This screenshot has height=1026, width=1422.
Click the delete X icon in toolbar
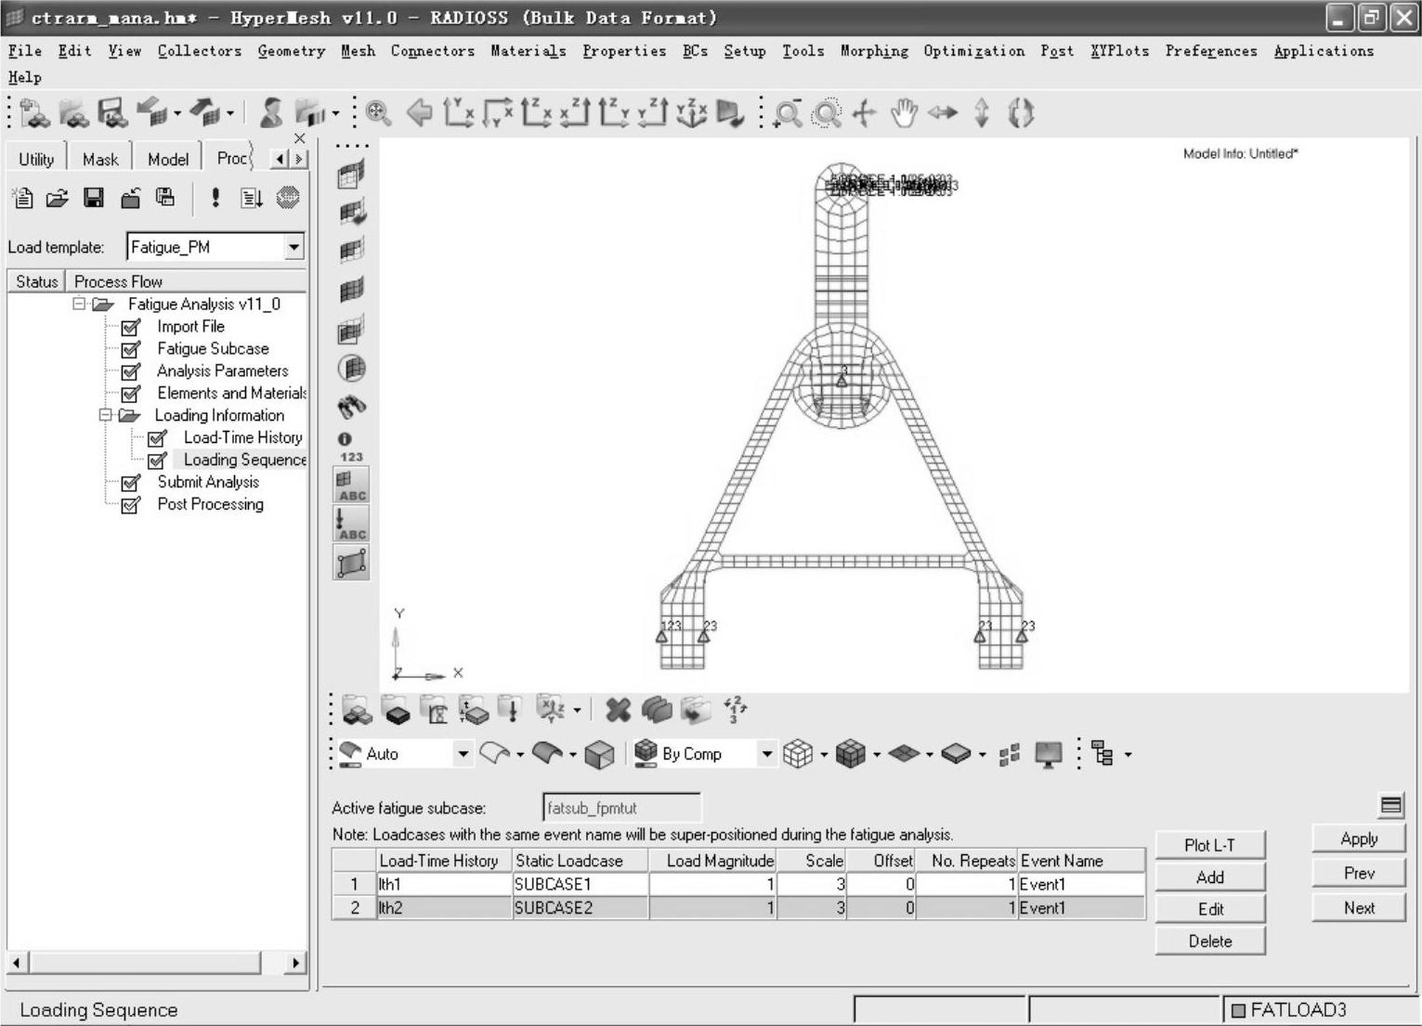pyautogui.click(x=618, y=710)
